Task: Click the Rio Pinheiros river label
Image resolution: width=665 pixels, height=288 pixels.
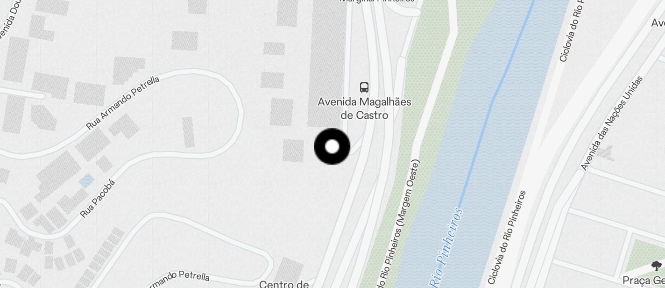Action: (x=446, y=248)
